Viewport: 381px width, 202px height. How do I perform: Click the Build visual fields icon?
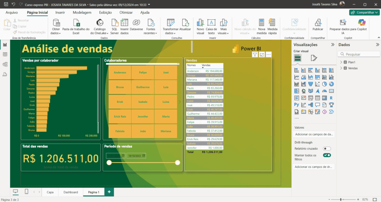coord(298,58)
